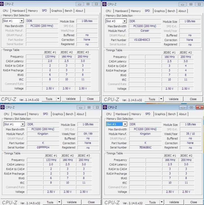Open the Slot #3 dropdown in the Corsair window
The height and width of the screenshot is (205, 204).
pos(125,21)
